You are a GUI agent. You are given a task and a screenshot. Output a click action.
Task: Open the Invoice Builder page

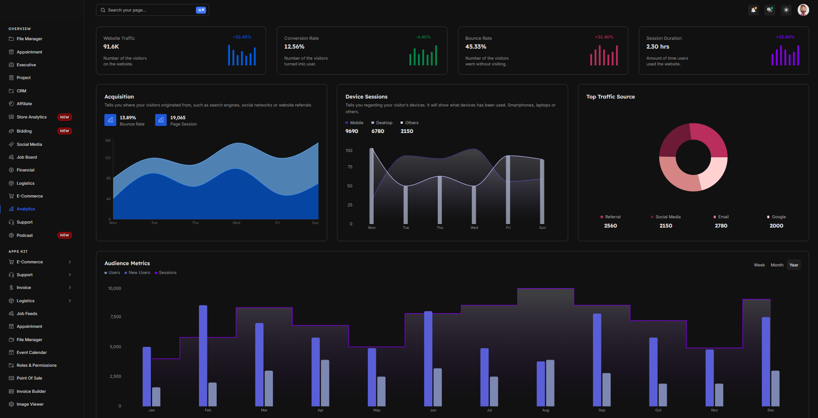(31, 391)
